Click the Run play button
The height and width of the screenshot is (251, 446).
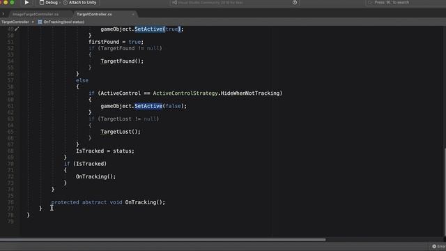tap(26, 3)
